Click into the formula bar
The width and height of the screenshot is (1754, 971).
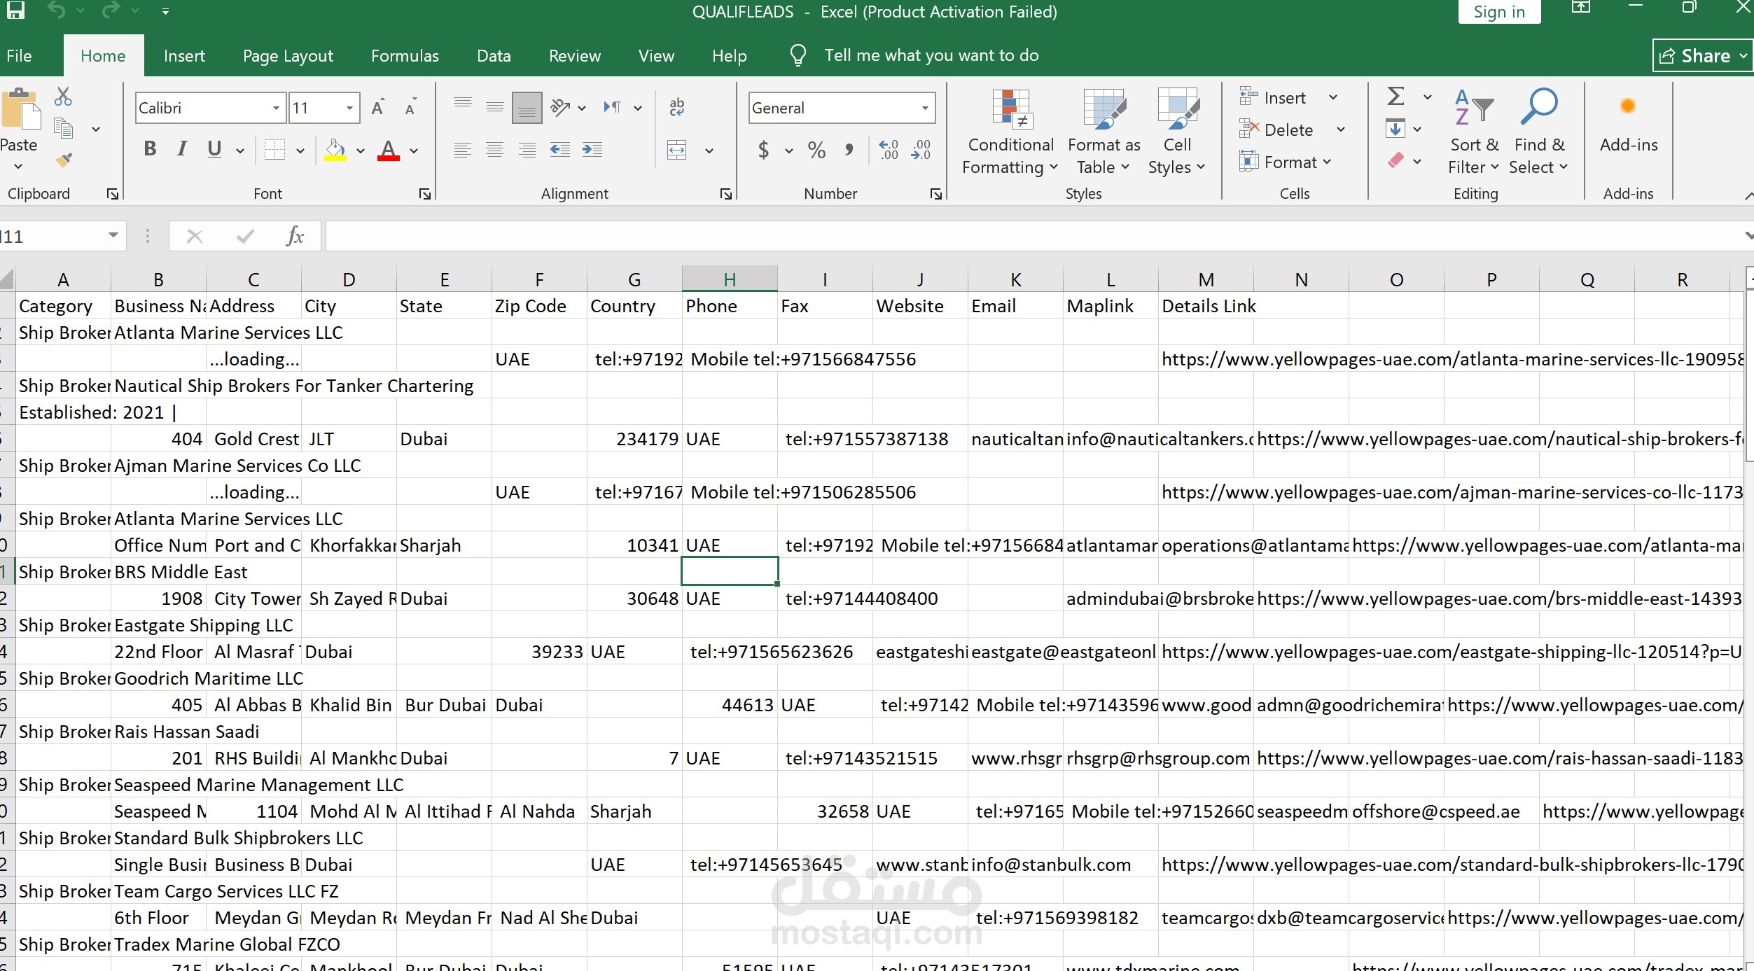click(x=1033, y=237)
